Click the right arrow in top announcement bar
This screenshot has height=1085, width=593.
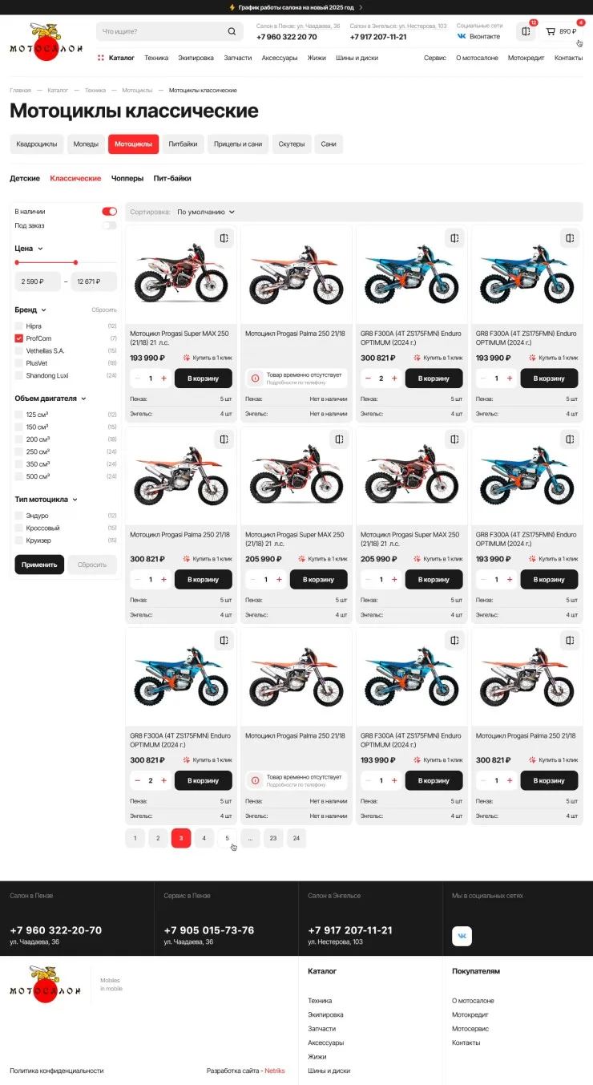361,7
